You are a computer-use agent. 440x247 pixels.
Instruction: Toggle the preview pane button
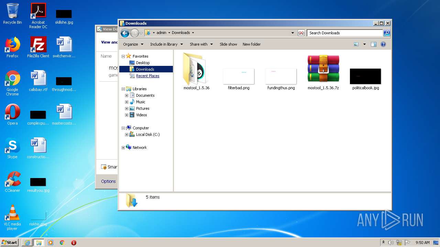coord(374,44)
